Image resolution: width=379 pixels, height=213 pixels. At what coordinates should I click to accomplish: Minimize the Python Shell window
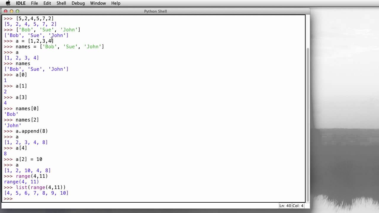[x=12, y=11]
